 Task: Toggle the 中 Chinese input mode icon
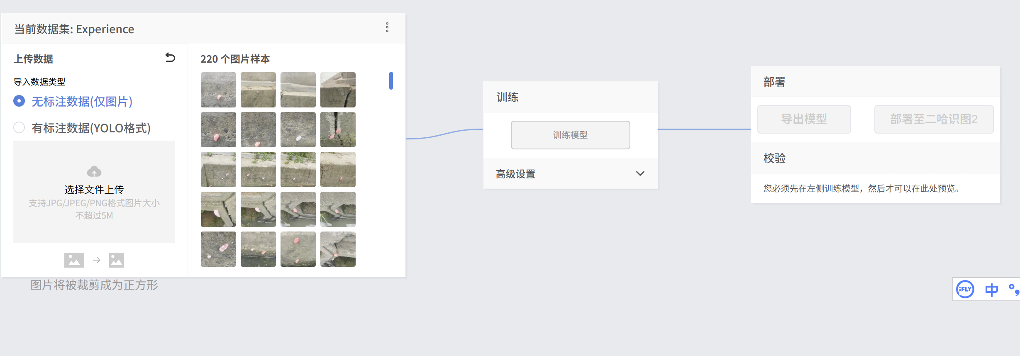(991, 289)
